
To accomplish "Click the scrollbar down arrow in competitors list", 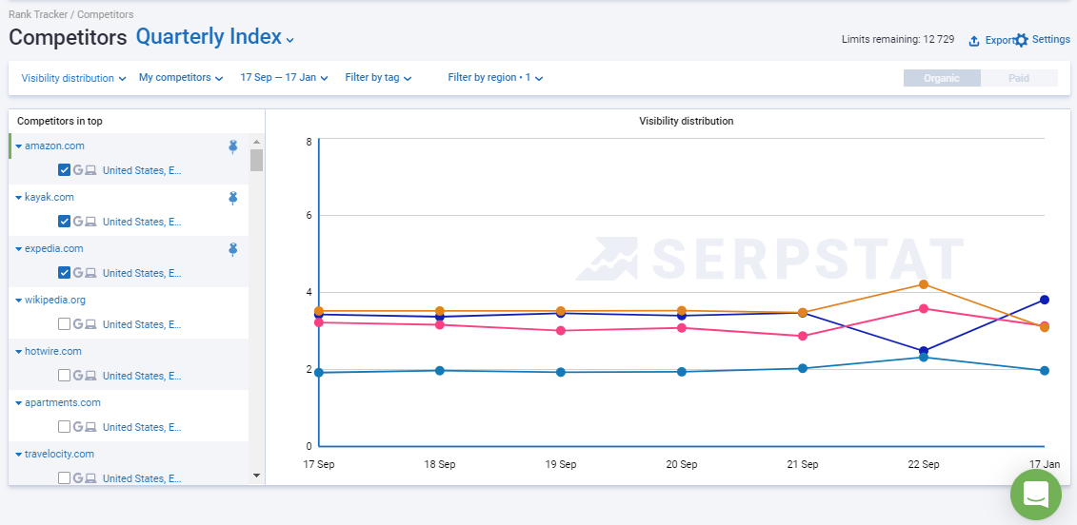I will coord(257,475).
